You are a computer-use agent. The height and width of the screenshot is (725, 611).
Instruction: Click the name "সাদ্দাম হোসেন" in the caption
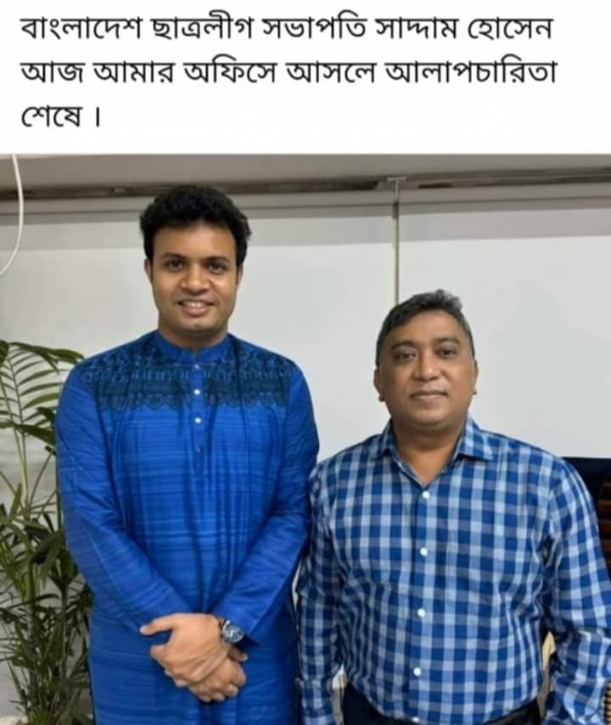462,30
